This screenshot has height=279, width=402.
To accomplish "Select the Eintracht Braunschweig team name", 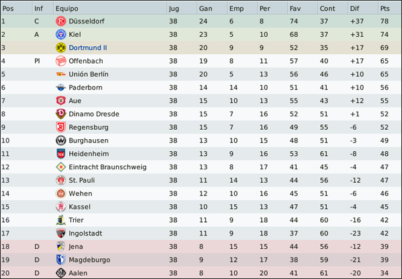I will (107, 167).
